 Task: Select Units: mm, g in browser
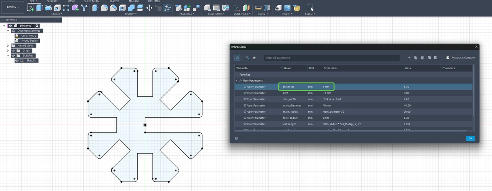[26, 36]
